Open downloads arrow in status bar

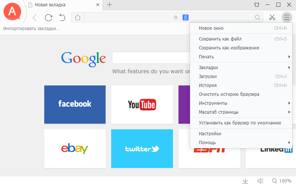245,181
